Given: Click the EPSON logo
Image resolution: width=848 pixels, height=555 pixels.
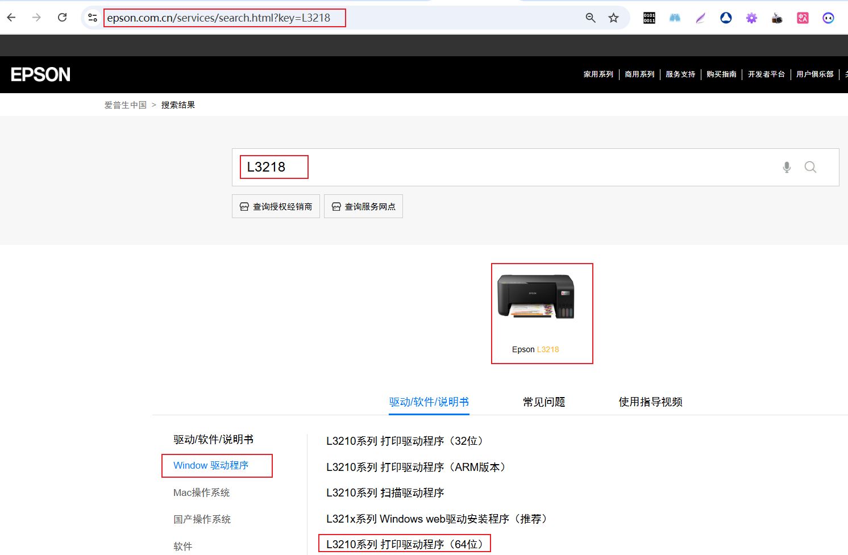Looking at the screenshot, I should click(x=41, y=74).
